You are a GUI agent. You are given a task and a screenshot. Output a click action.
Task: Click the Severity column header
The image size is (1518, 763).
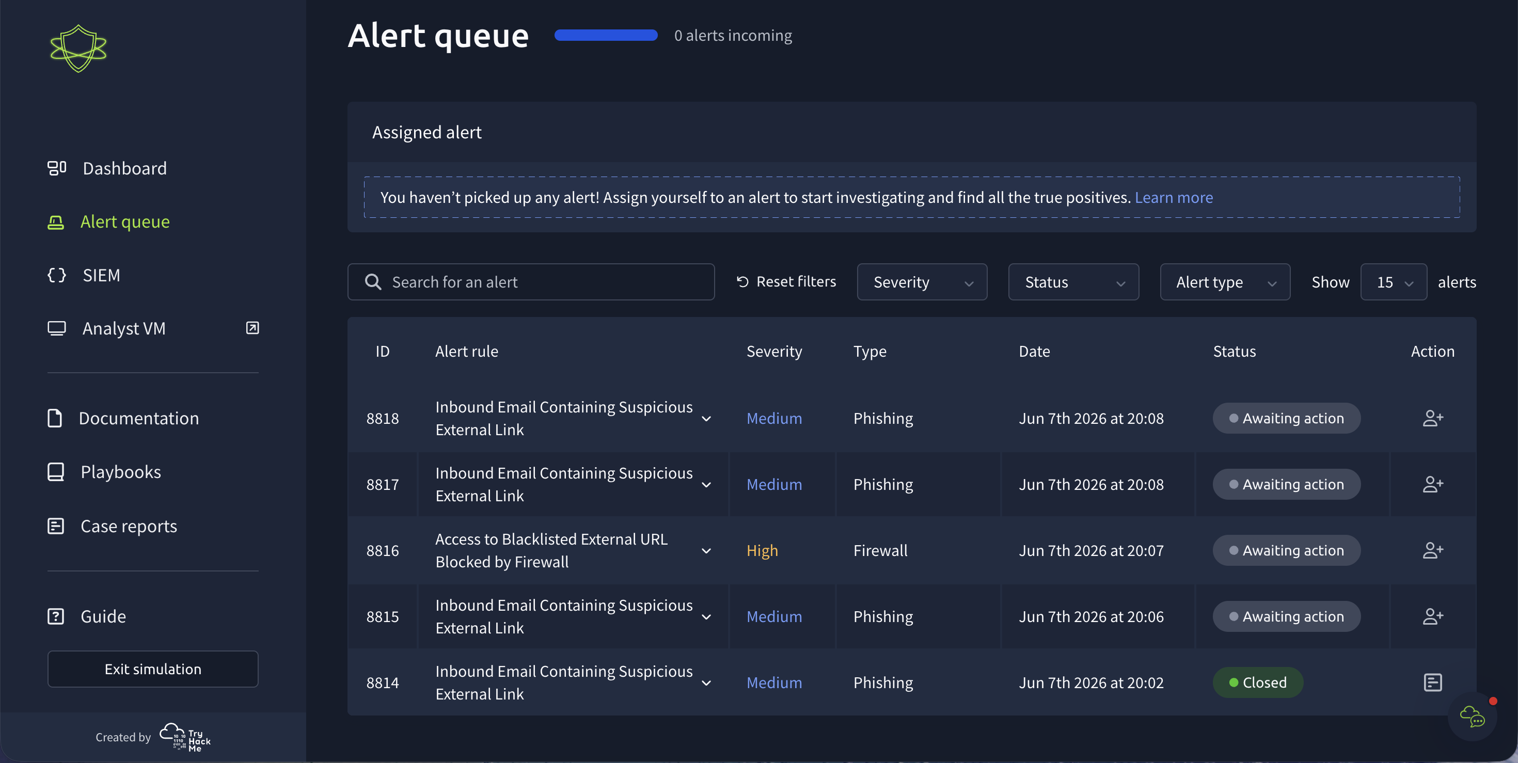(774, 351)
